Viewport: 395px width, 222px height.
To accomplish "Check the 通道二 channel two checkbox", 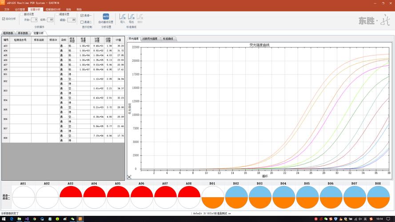I will (82, 22).
